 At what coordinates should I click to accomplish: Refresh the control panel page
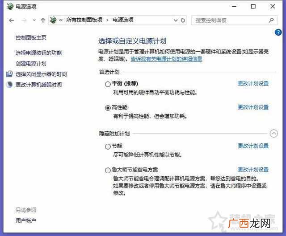[x=183, y=20]
